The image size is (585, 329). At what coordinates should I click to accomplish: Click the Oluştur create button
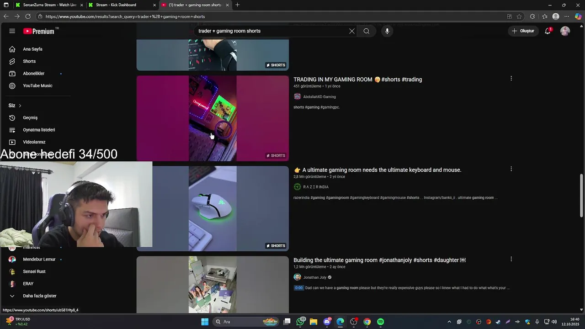[x=523, y=31]
